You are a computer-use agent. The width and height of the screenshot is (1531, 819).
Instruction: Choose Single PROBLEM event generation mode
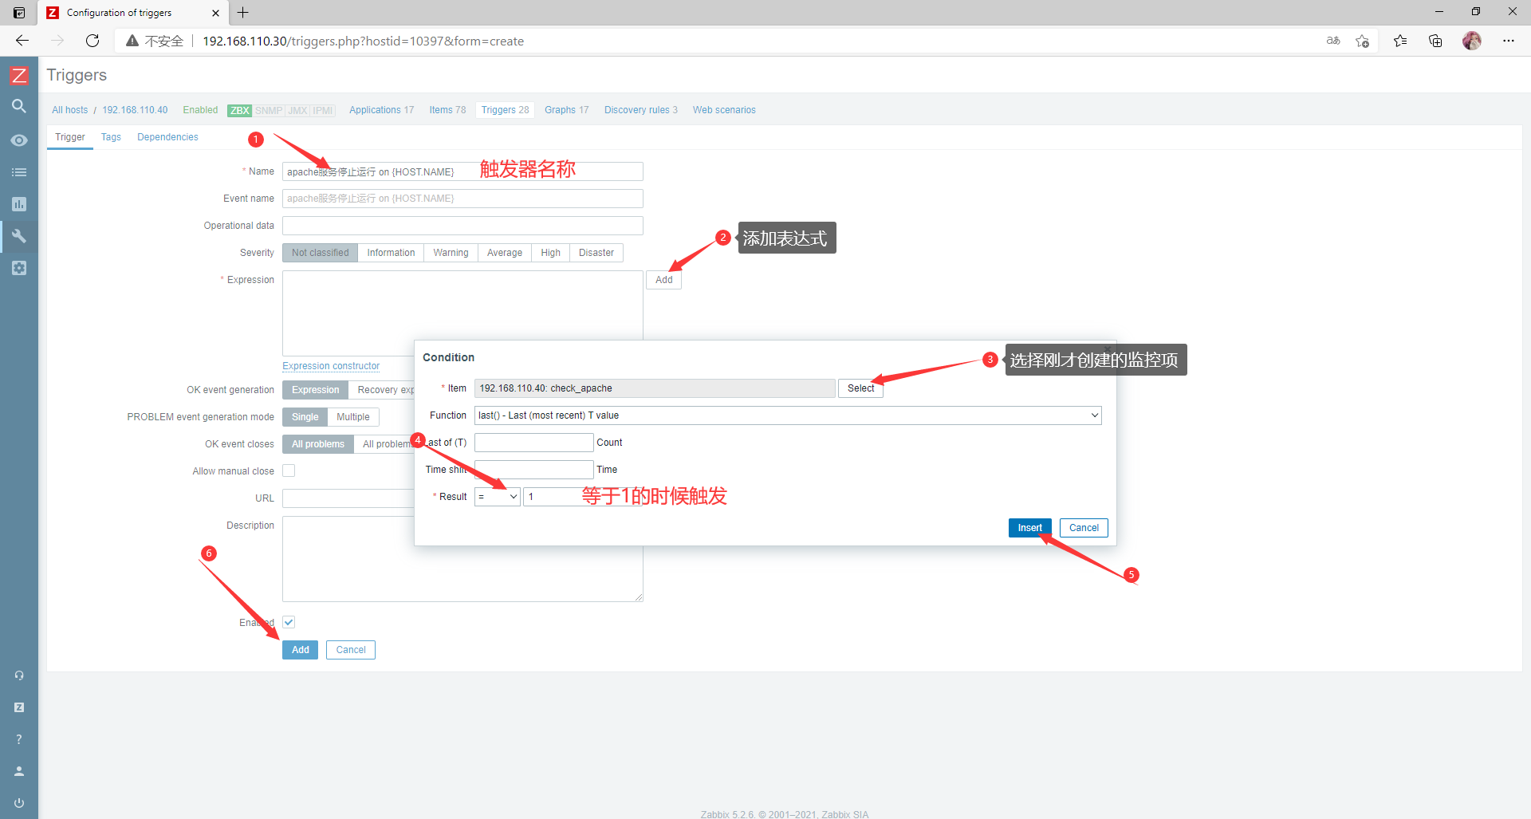pyautogui.click(x=305, y=417)
